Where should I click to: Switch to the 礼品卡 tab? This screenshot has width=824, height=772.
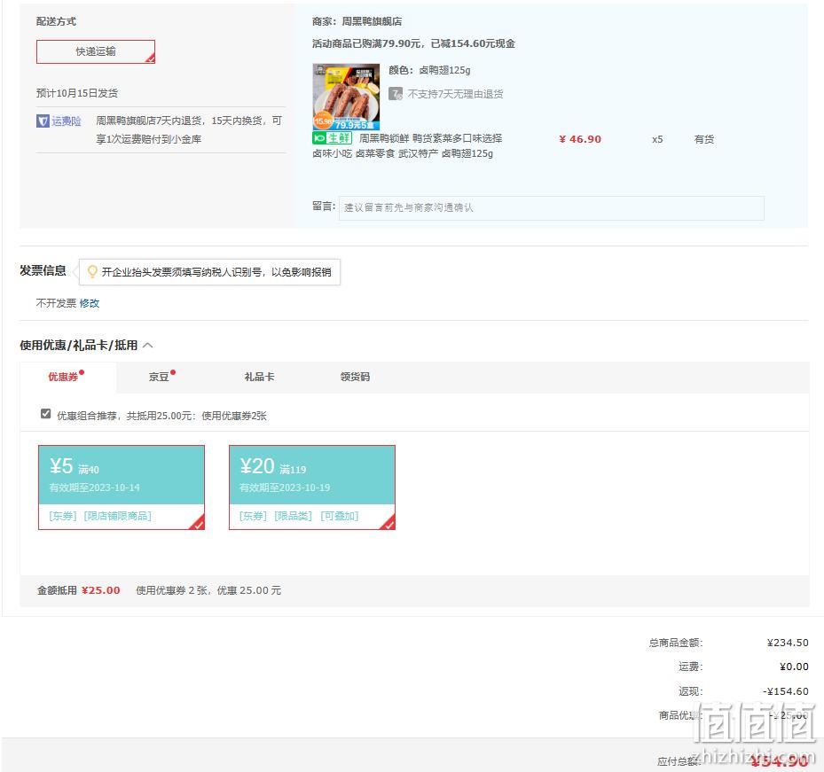[259, 377]
